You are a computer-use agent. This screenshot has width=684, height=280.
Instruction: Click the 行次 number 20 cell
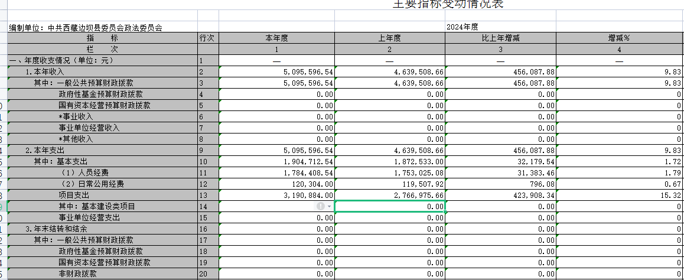[x=208, y=274]
